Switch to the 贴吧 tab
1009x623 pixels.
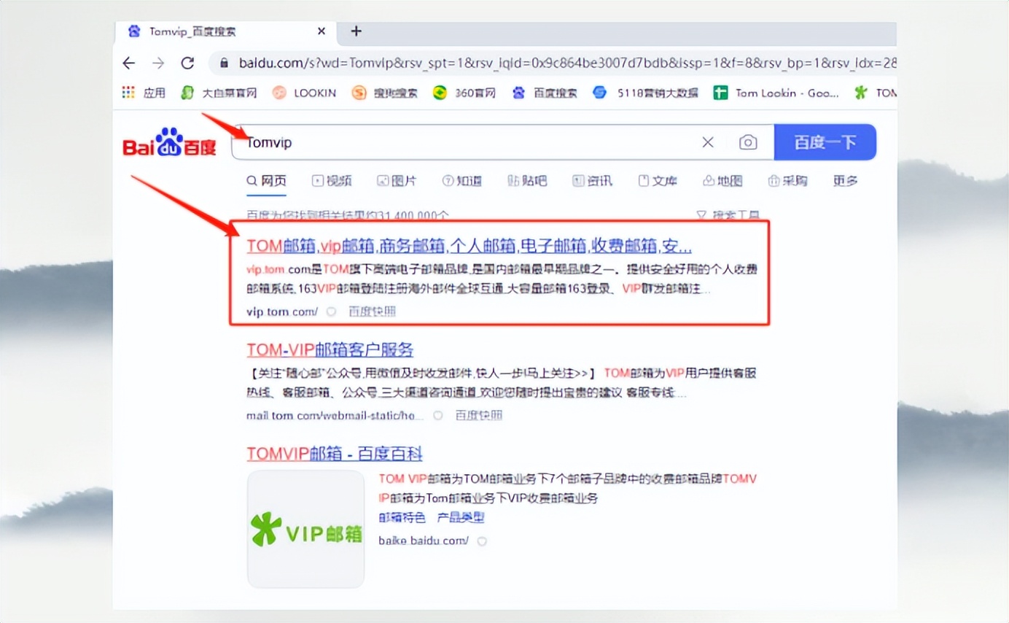(x=527, y=181)
